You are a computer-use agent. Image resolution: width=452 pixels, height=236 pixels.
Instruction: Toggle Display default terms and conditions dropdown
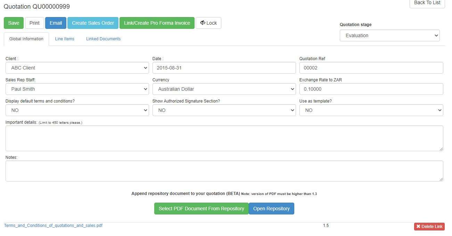(77, 110)
